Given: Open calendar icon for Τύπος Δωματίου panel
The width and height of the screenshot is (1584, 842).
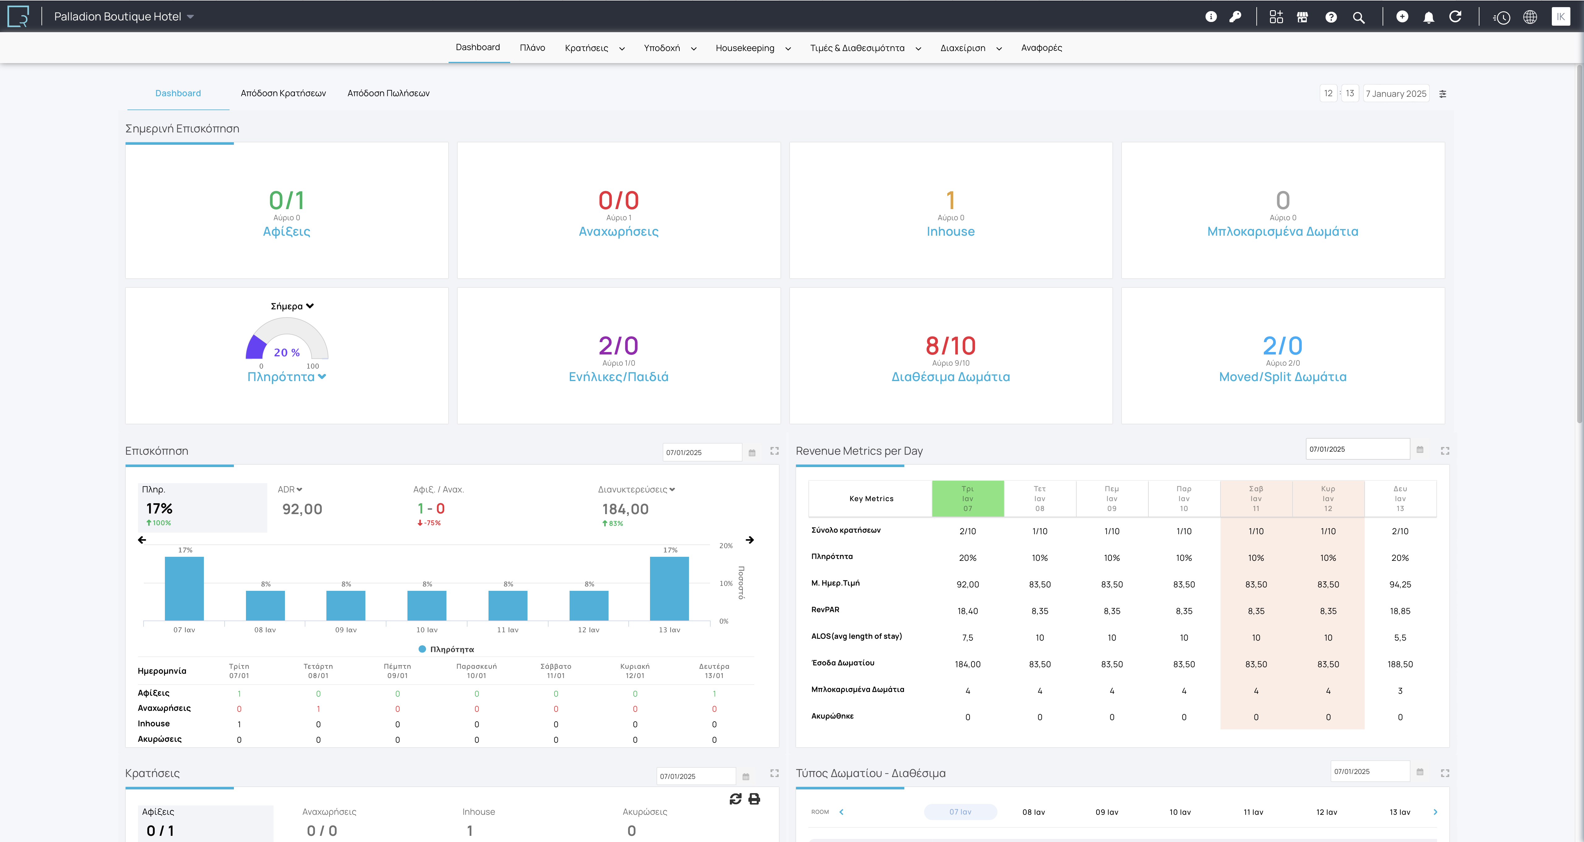Looking at the screenshot, I should pyautogui.click(x=1420, y=772).
